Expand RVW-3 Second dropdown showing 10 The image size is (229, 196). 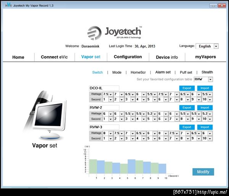point(210,139)
